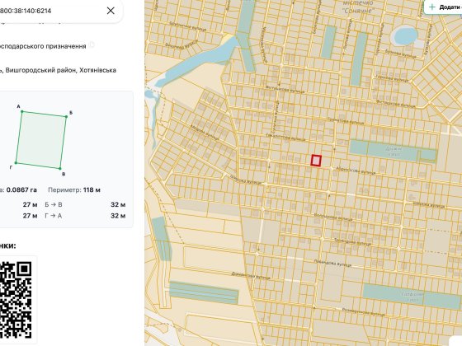
Task: Select the red-outlined parcel on the map
Action: click(x=316, y=161)
